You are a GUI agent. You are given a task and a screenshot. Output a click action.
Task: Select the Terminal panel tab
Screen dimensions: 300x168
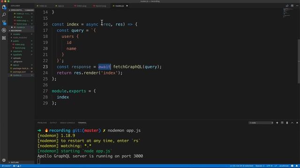(x=82, y=123)
